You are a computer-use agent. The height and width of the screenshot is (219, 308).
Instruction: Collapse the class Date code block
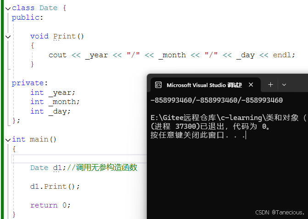[x=8, y=8]
